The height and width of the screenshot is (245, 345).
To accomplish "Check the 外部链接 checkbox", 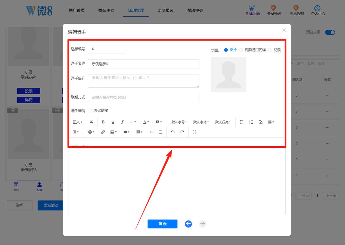I will [x=90, y=110].
